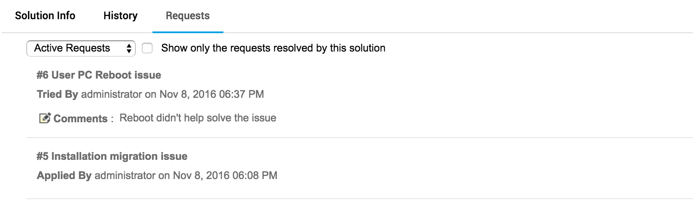Select the Requests tab
This screenshot has width=693, height=200.
[187, 16]
